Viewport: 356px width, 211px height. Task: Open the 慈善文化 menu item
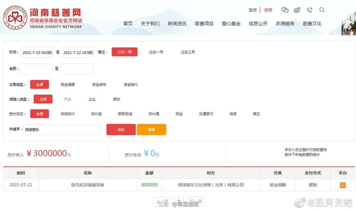click(x=312, y=24)
